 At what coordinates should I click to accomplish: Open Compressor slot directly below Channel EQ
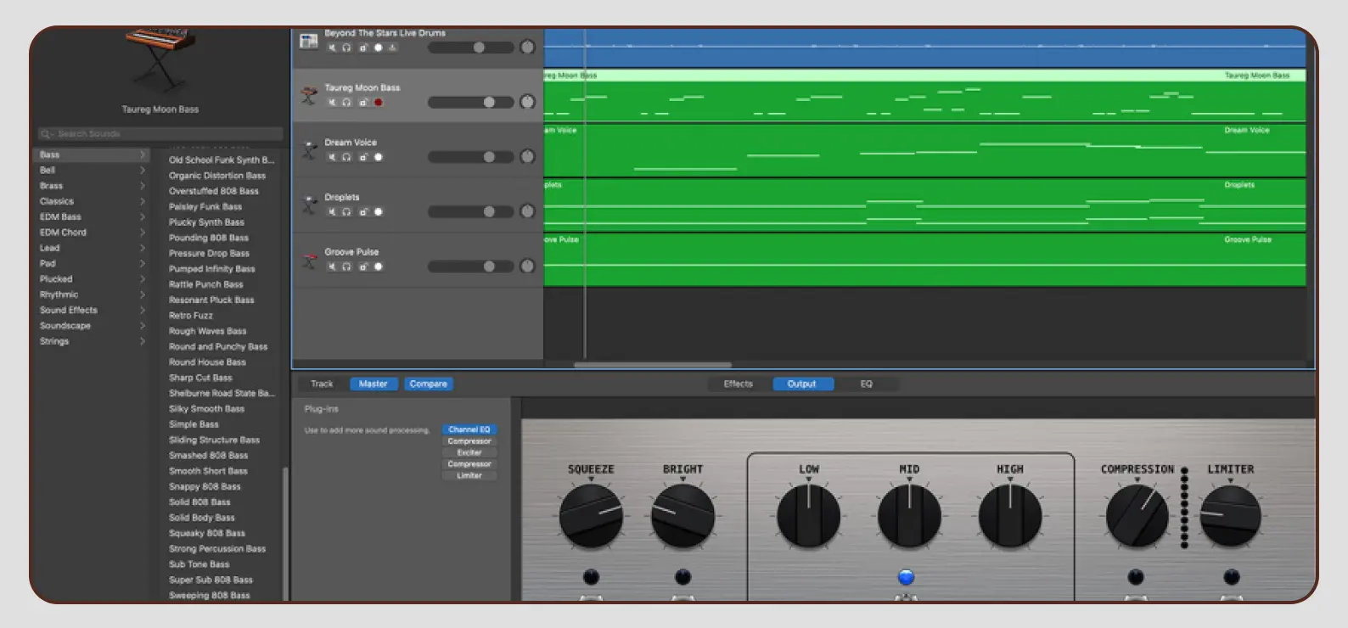(x=469, y=441)
